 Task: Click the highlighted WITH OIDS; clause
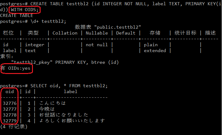point(25,10)
